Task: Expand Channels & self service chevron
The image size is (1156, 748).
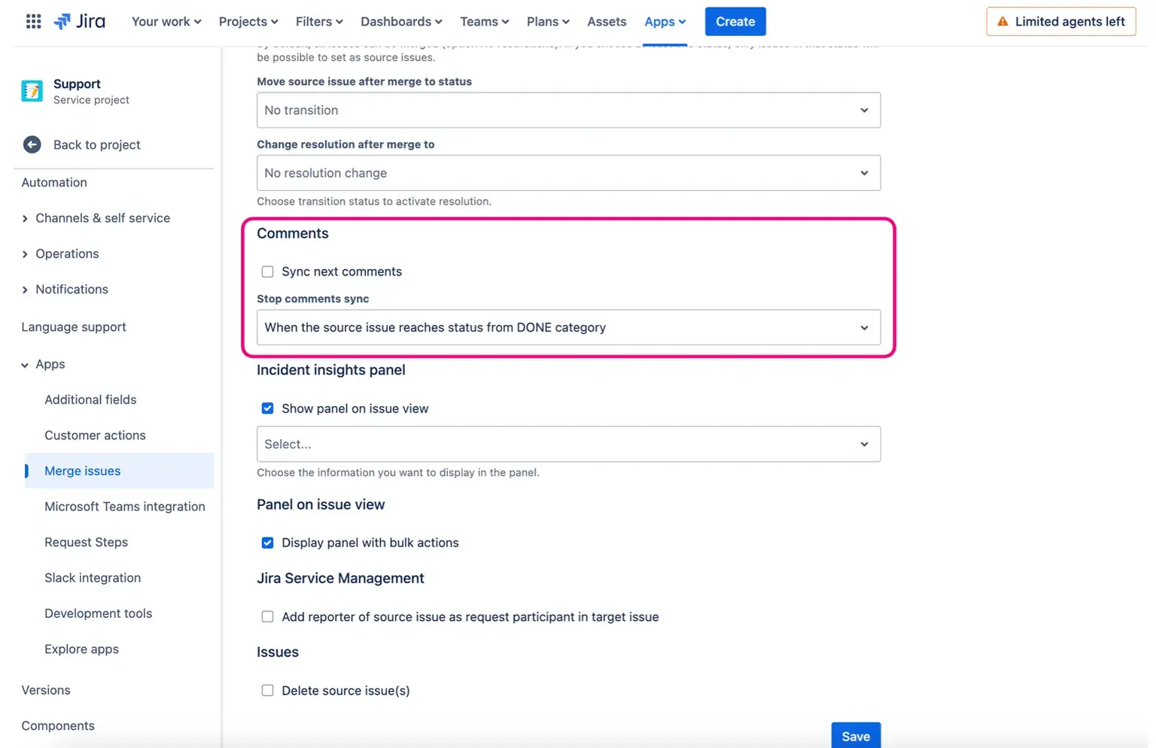Action: coord(25,219)
